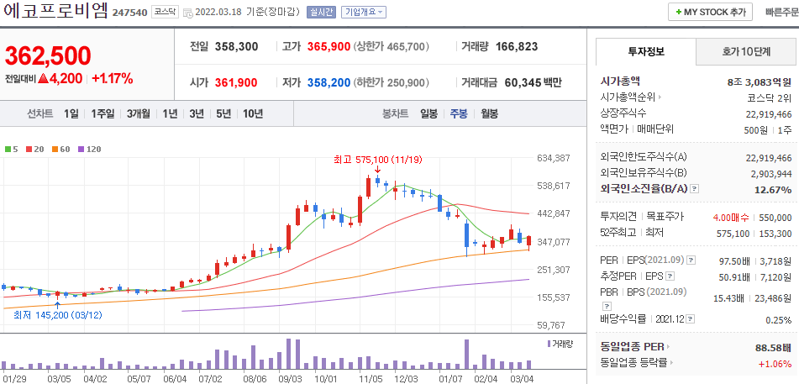Click the 추정PER value 50.91배
This screenshot has width=799, height=384.
point(734,277)
